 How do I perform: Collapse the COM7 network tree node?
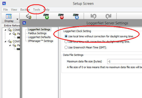click(x=5, y=41)
